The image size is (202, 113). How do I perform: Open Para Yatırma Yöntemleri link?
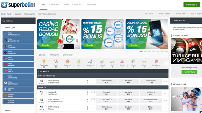(47, 14)
